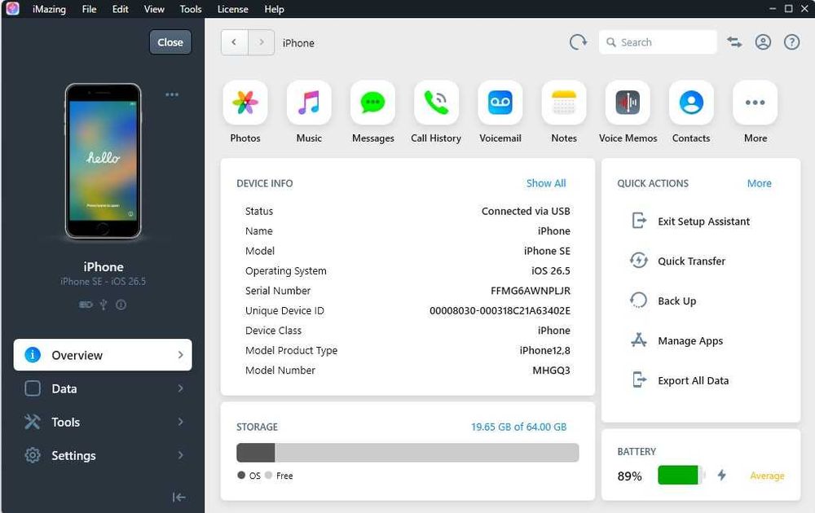Screen dimensions: 815x513
Task: Click the Search input field
Action: click(658, 42)
